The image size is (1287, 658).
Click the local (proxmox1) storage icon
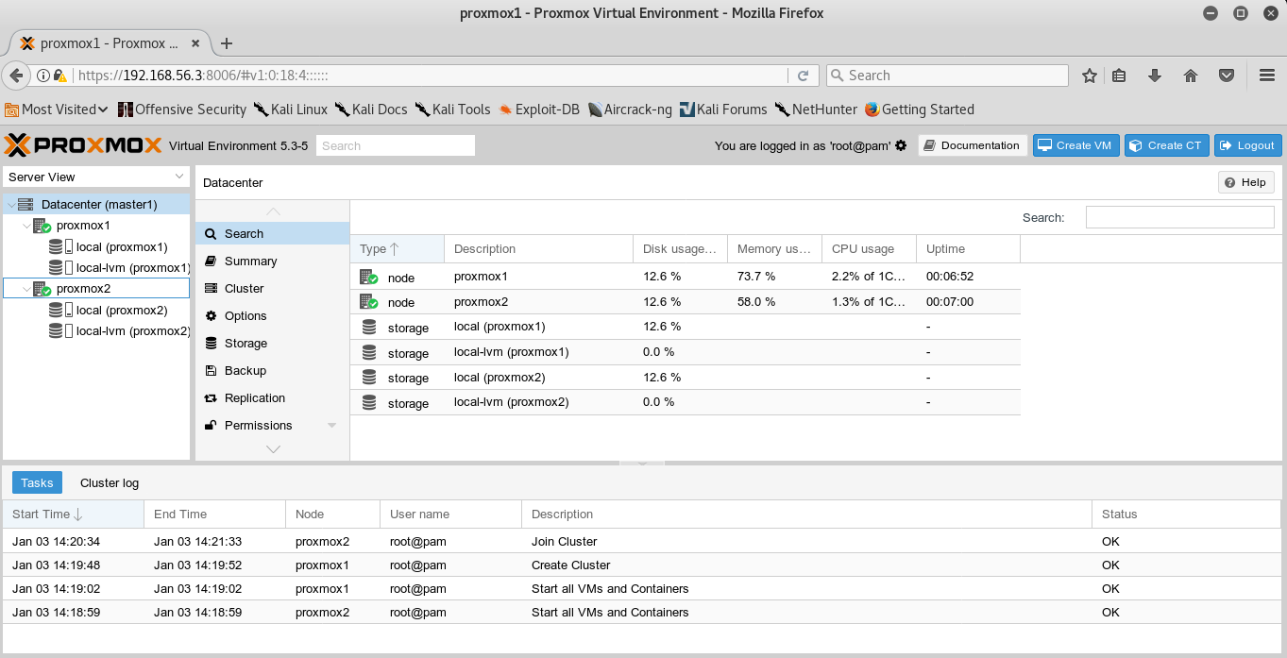pos(60,247)
